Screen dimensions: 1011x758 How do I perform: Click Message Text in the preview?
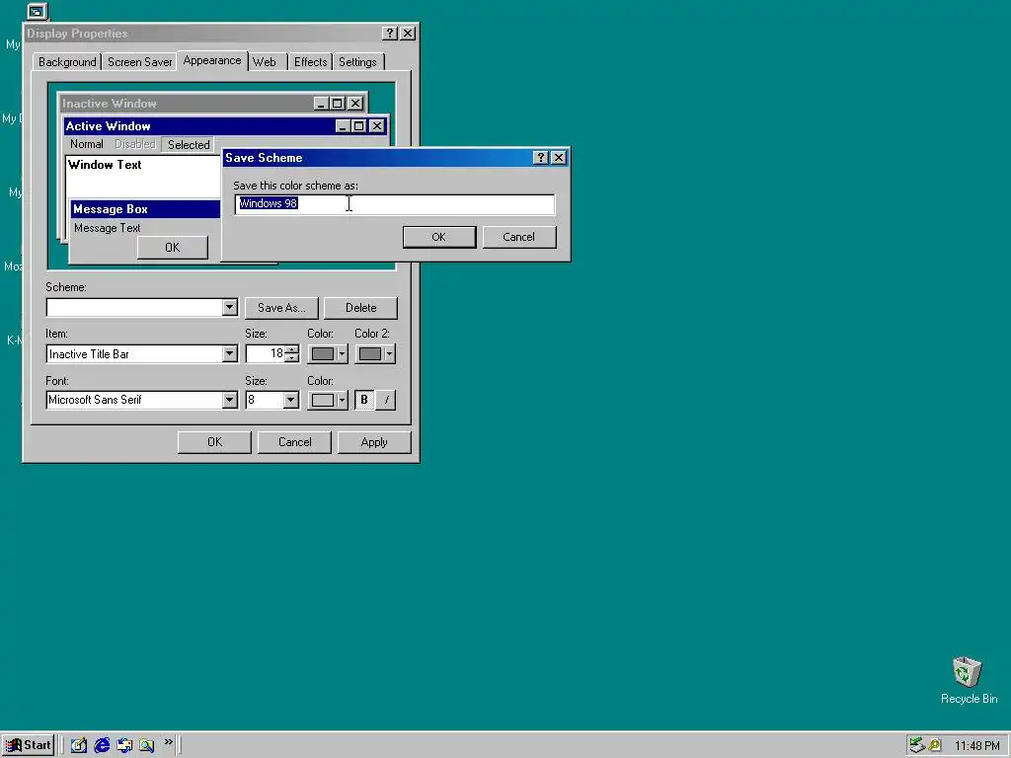pos(107,228)
